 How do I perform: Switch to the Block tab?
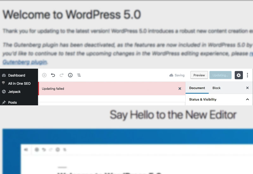click(x=216, y=88)
